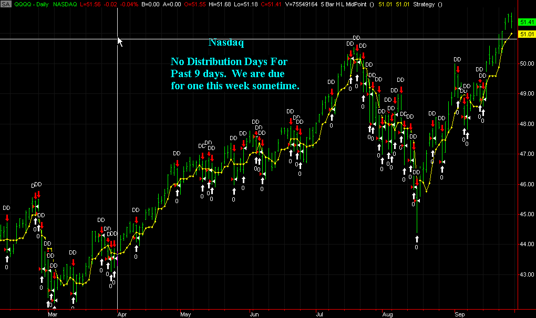Select the Apr label on the date axis

coord(122,314)
